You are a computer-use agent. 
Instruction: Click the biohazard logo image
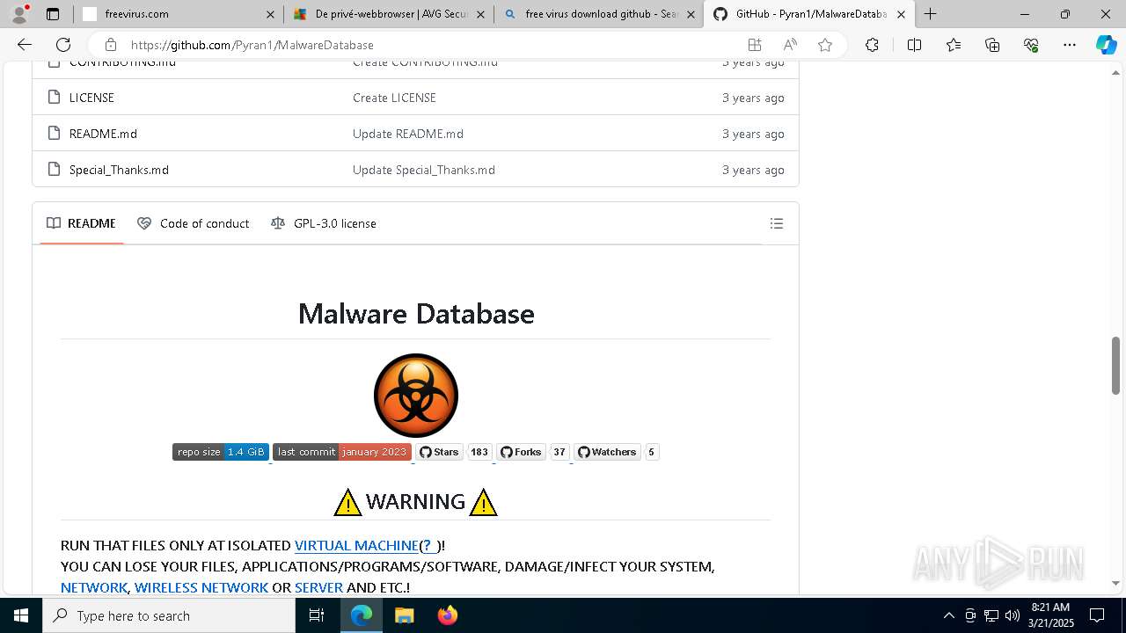click(416, 396)
